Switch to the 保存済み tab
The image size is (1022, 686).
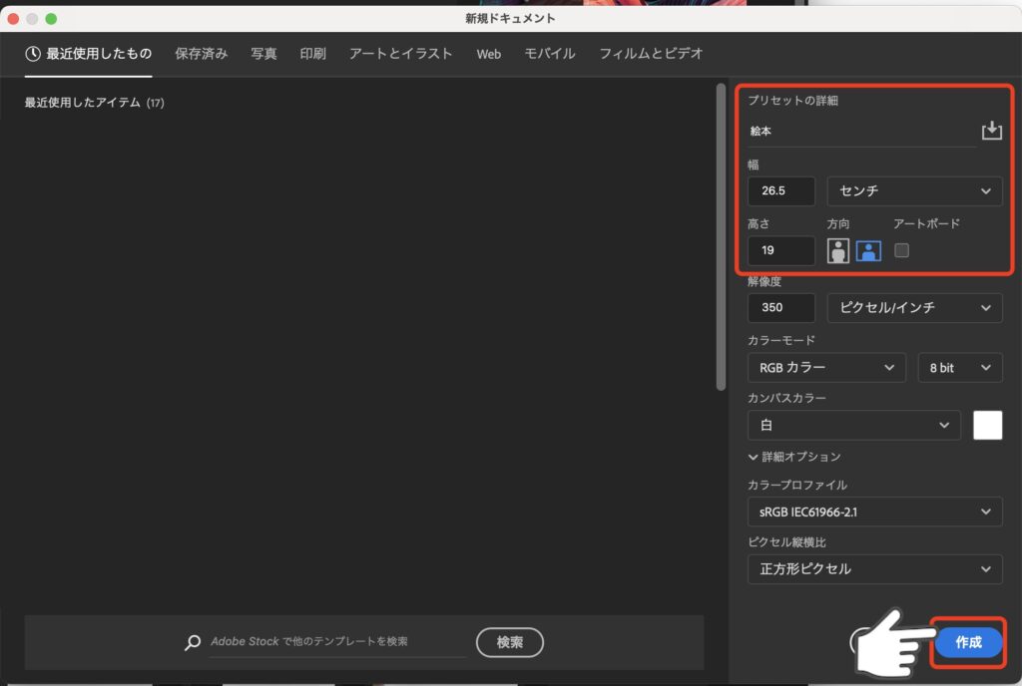coord(201,54)
